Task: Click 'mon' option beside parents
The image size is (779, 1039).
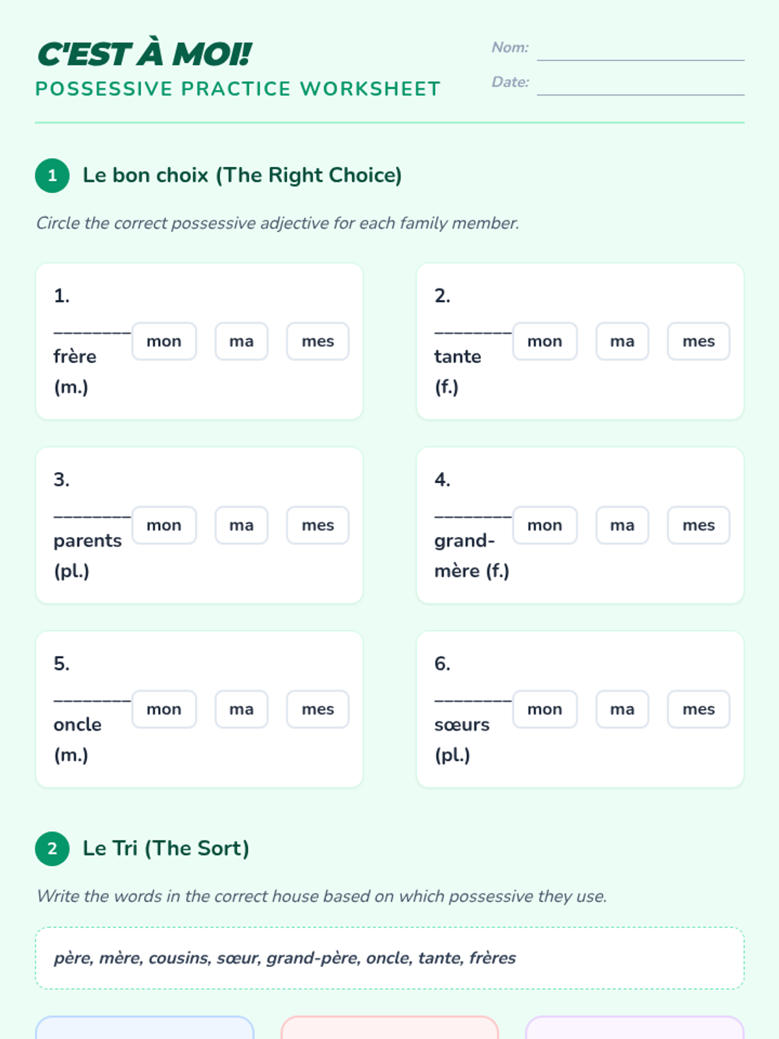Action: coord(164,525)
